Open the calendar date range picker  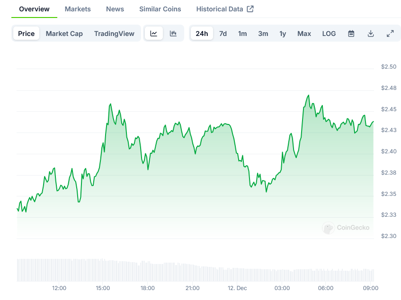click(x=351, y=34)
